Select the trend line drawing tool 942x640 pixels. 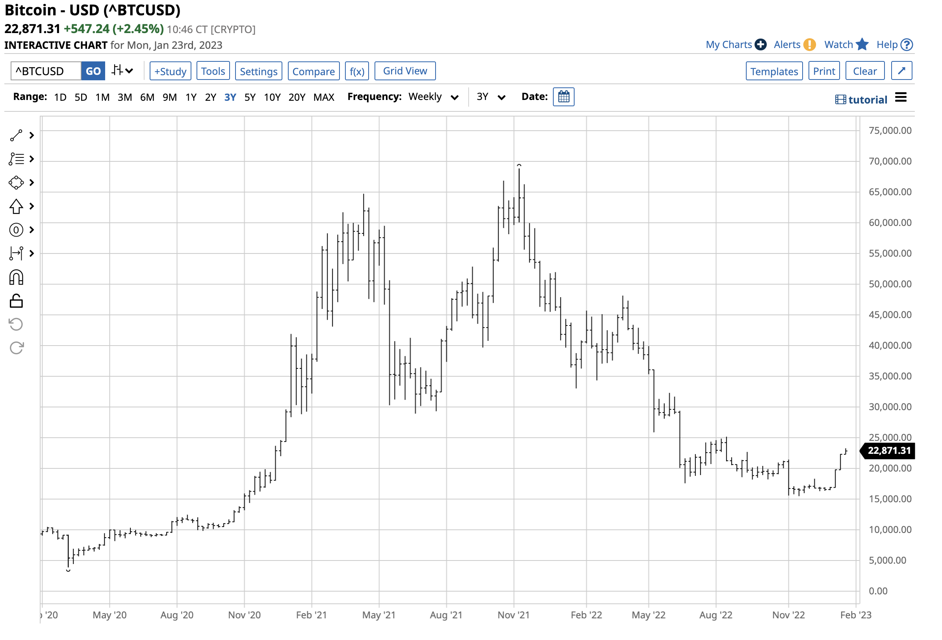click(x=16, y=136)
